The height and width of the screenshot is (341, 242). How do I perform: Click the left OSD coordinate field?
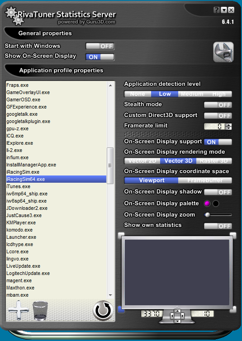coord(152,314)
